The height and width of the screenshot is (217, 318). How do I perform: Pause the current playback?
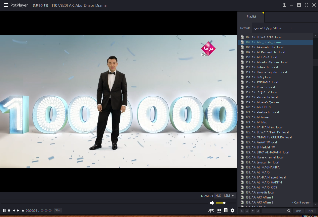(4, 210)
